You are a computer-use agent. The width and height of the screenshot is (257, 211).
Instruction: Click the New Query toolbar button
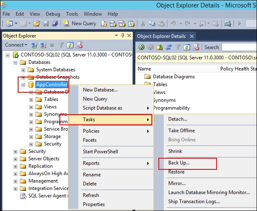point(80,23)
